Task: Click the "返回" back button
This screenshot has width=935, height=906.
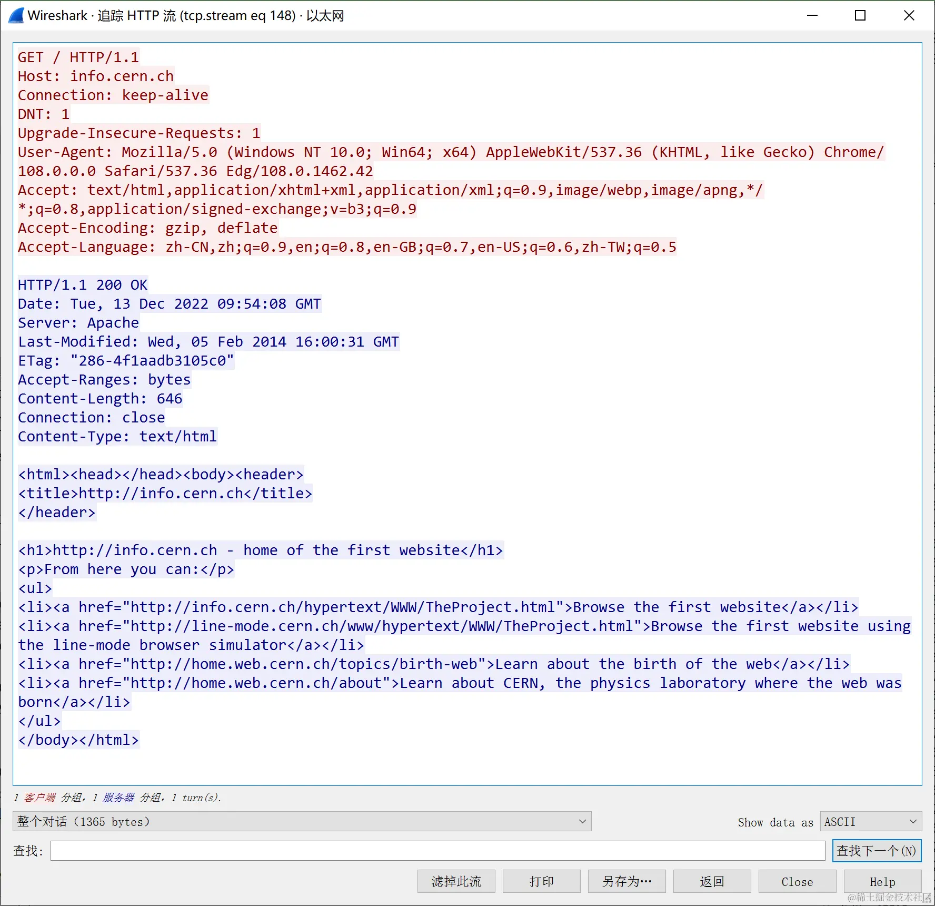Action: tap(712, 881)
